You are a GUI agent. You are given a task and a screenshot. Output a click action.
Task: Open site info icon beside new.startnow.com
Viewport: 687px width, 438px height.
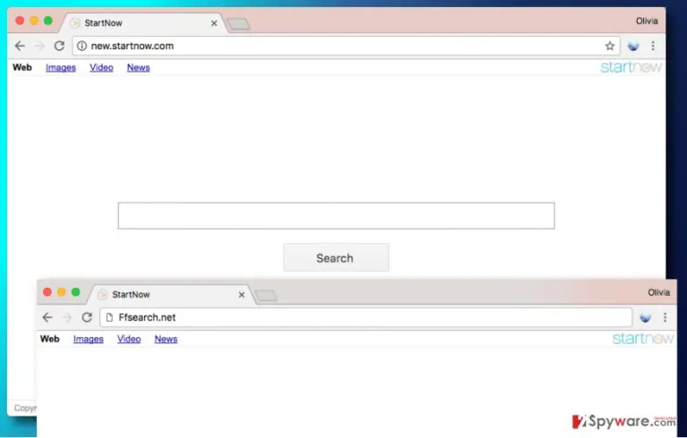point(82,46)
